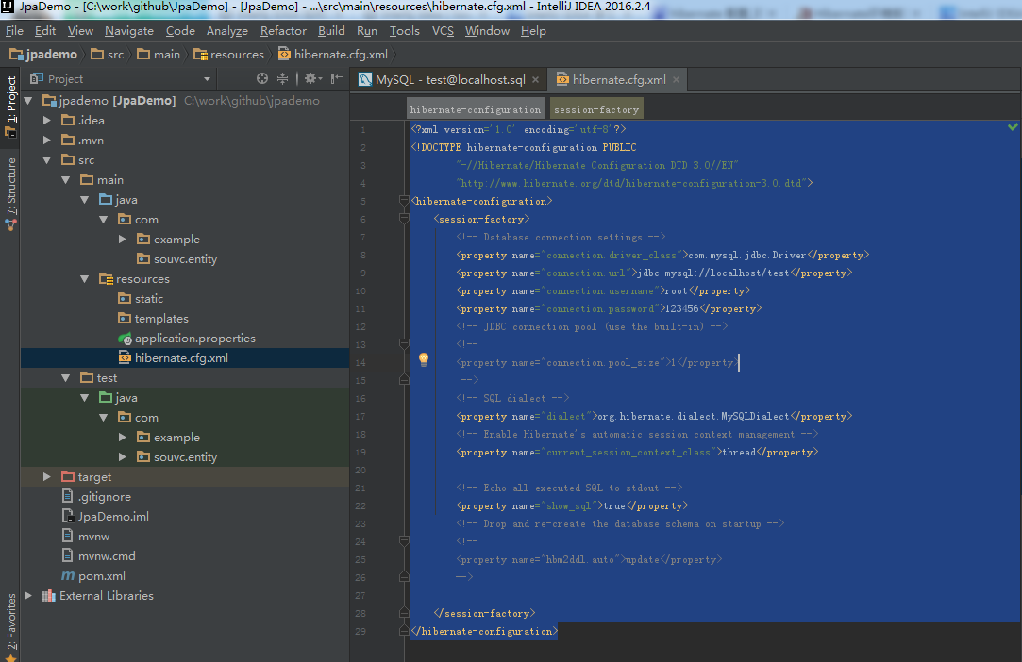The height and width of the screenshot is (662, 1022).
Task: Hide the Project tool window panel
Action: click(336, 79)
